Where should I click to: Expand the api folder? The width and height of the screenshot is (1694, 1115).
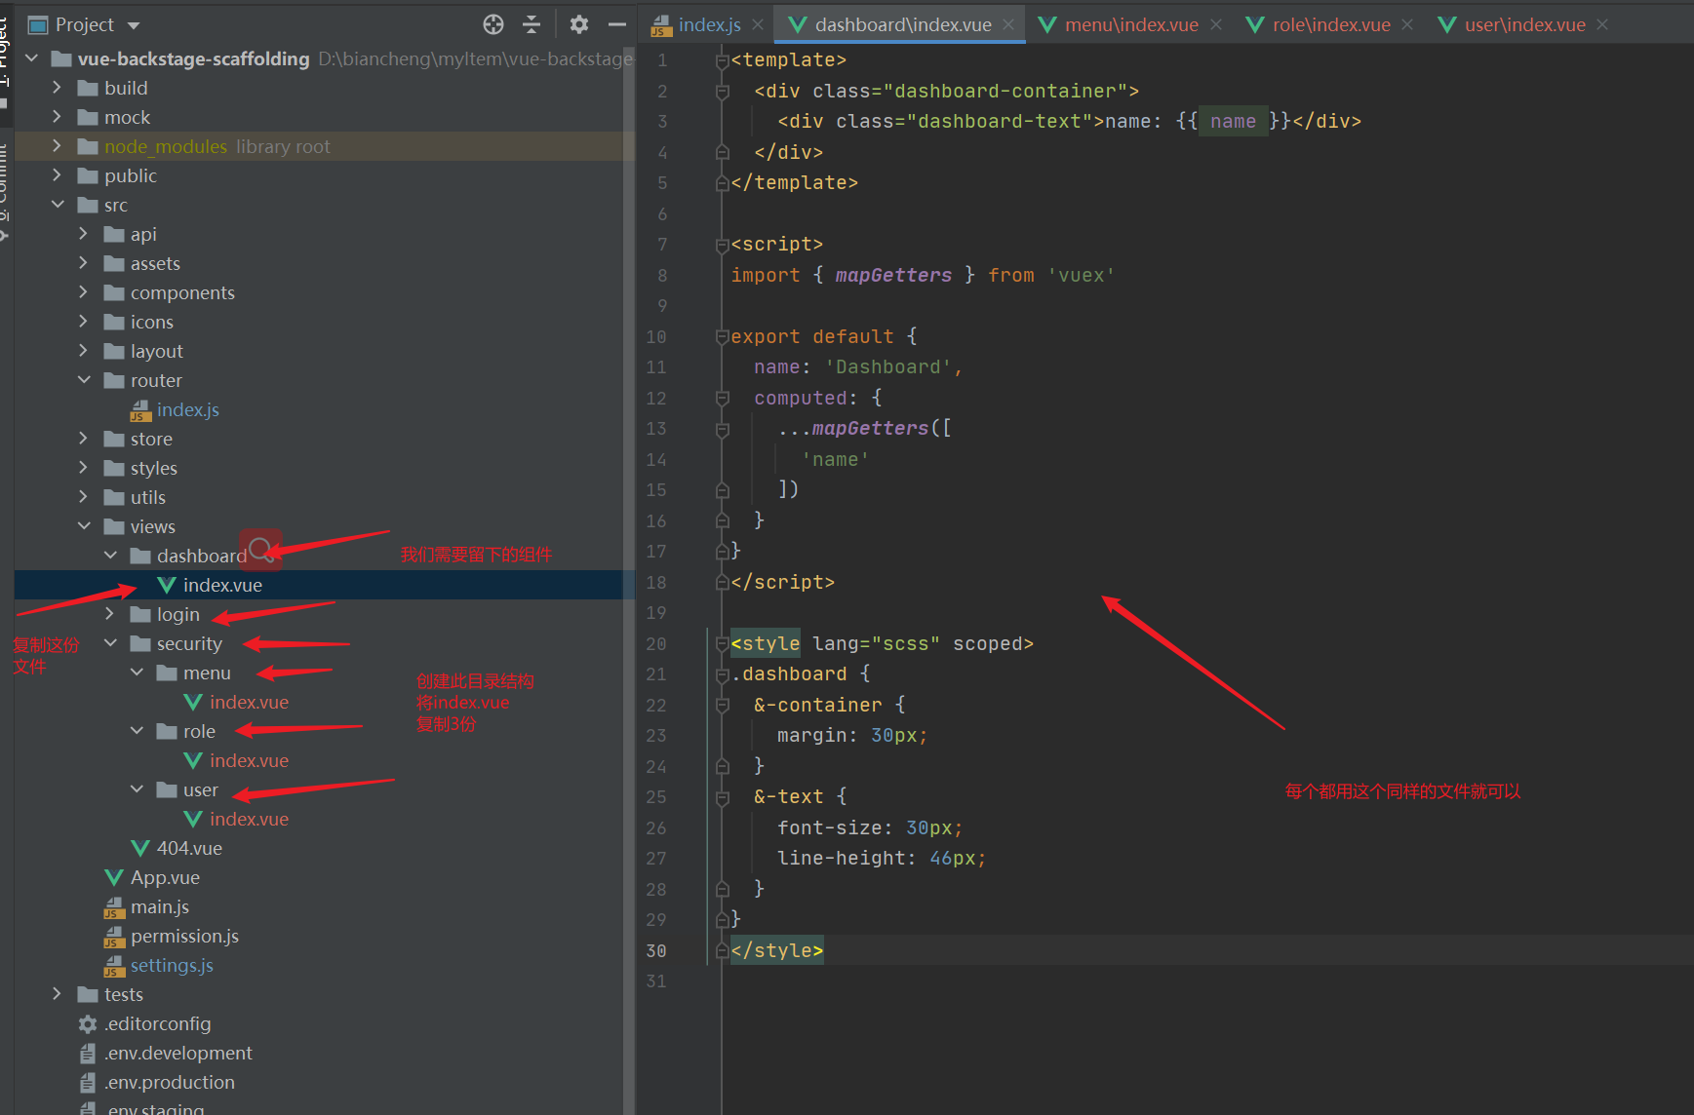pos(83,234)
